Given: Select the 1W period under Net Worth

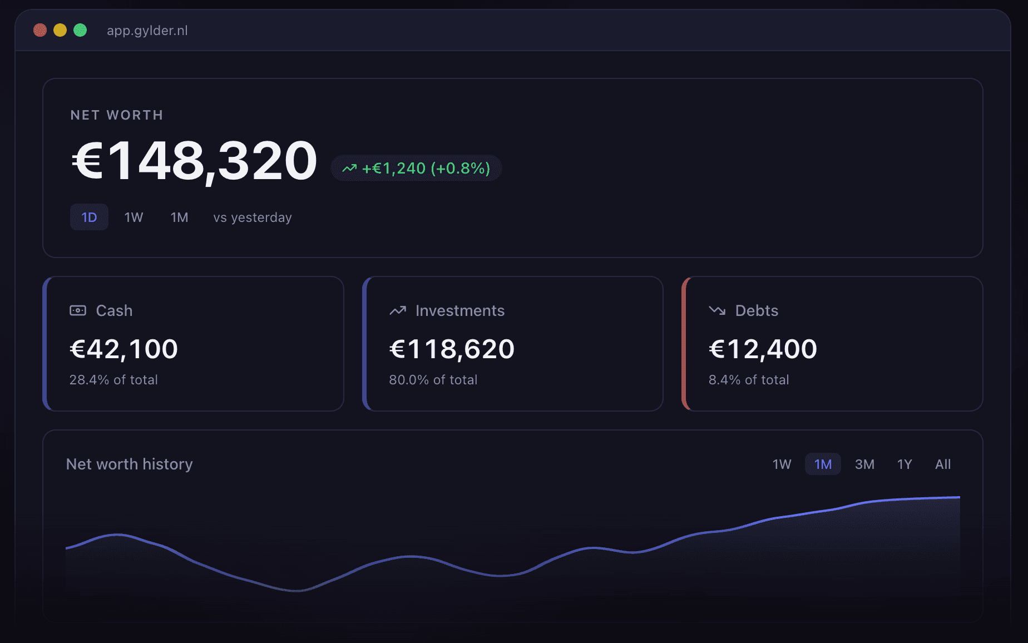Looking at the screenshot, I should (x=134, y=217).
